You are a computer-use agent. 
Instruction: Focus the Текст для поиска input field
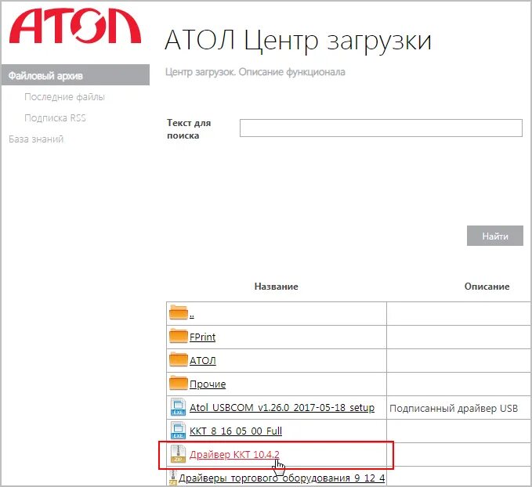coord(381,128)
